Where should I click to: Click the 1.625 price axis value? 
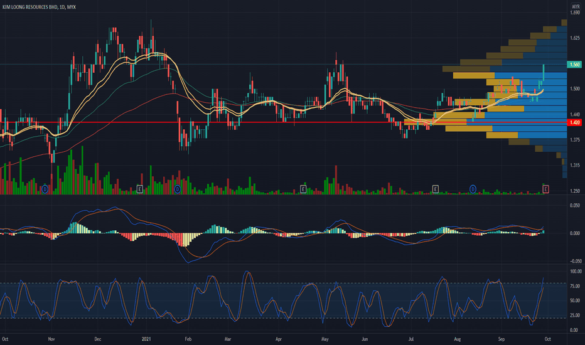575,38
